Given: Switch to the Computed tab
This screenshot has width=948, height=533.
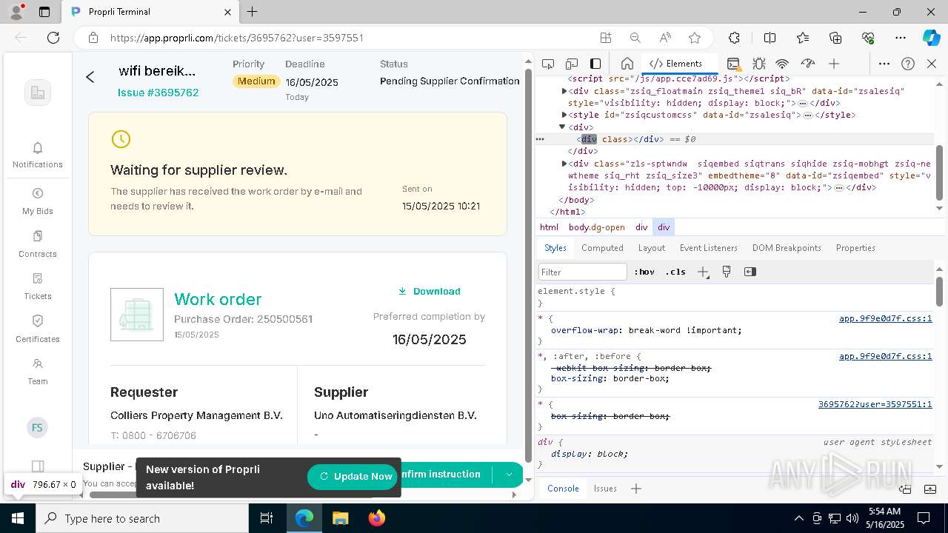Looking at the screenshot, I should point(602,248).
